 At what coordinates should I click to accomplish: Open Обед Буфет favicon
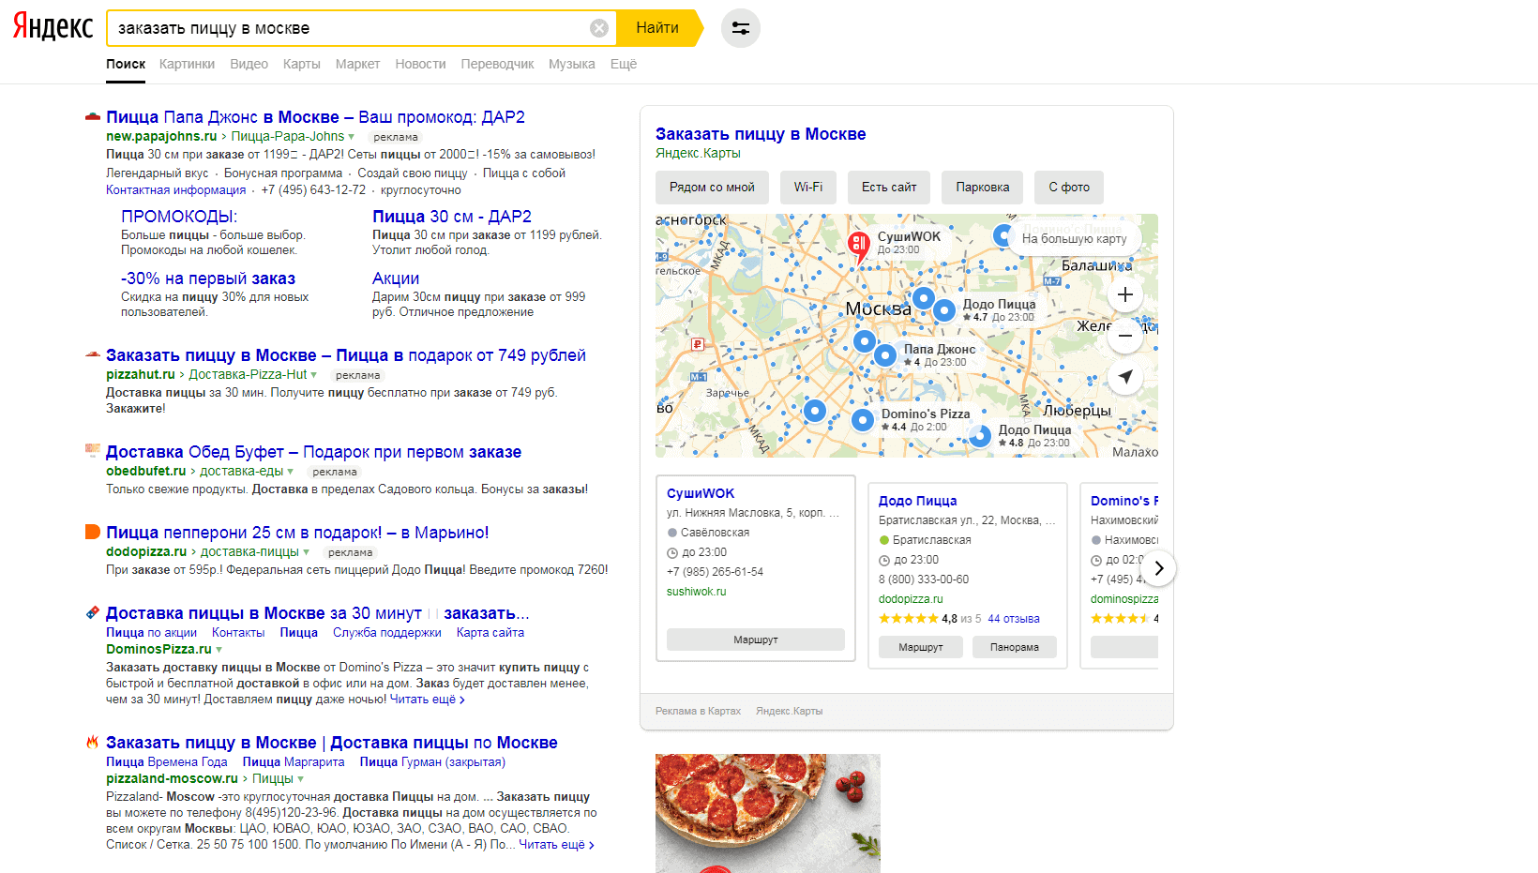[x=93, y=450]
